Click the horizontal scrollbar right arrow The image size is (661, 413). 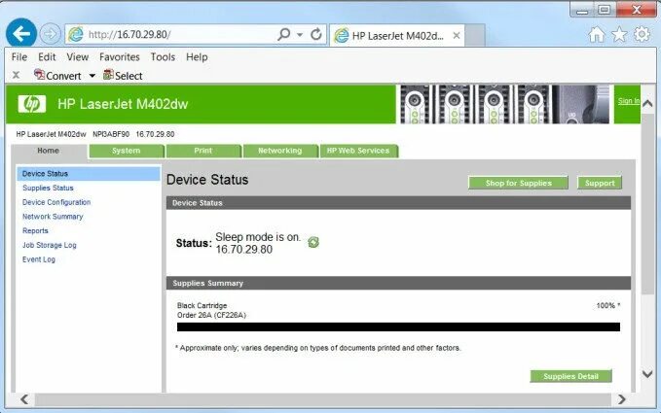(x=621, y=399)
